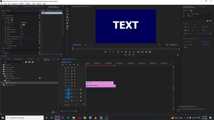Hide the TEXT layer in Essential Graphics
214x120 pixels.
[x=184, y=16]
